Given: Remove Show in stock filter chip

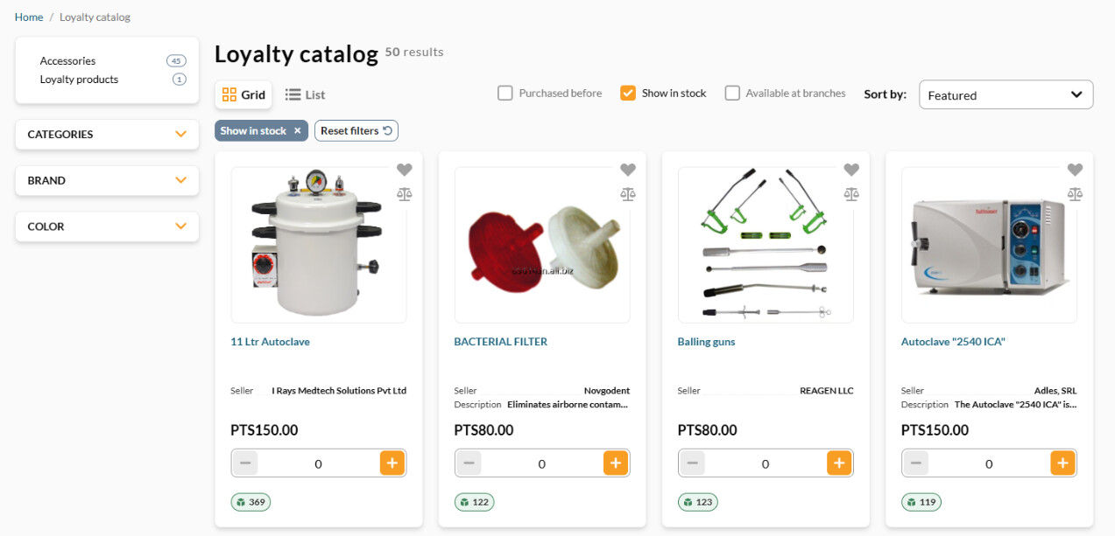Looking at the screenshot, I should [297, 130].
